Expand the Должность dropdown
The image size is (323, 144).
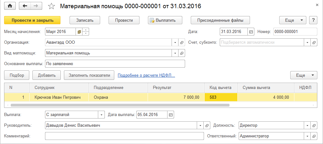tap(307, 125)
